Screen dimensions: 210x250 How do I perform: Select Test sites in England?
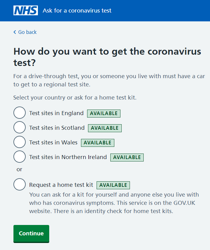[19, 113]
